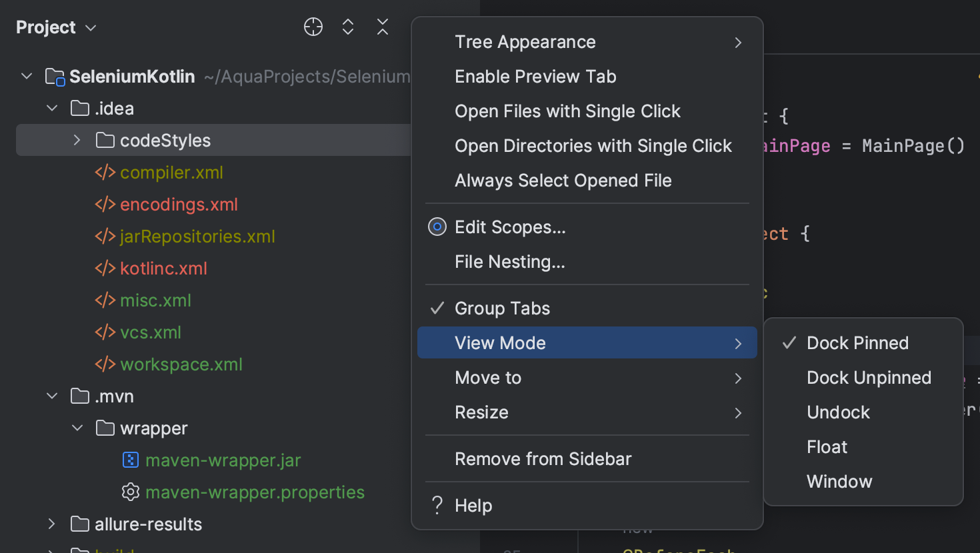Uncheck Dock Pinned view mode

[857, 342]
